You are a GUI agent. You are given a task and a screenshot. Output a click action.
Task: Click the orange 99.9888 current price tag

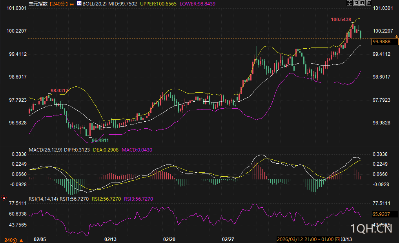tap(381, 41)
